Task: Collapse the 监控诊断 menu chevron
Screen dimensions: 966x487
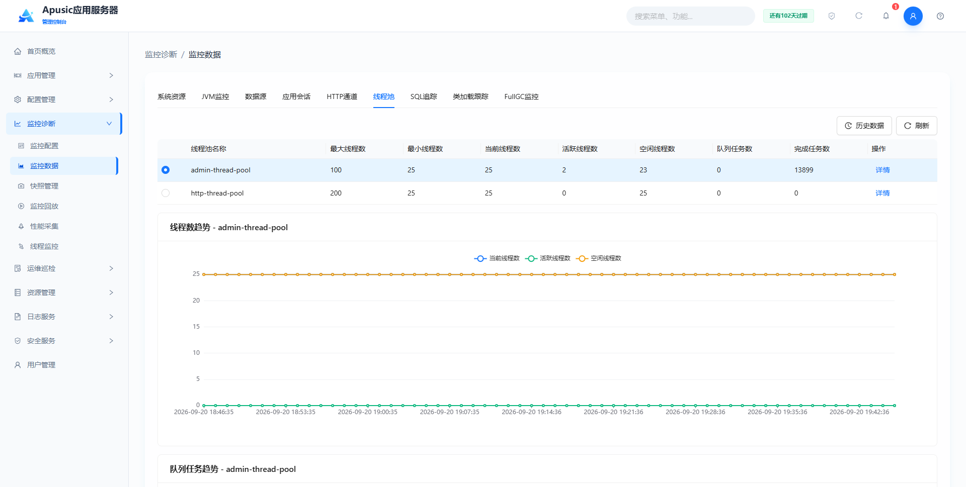Action: (x=109, y=124)
